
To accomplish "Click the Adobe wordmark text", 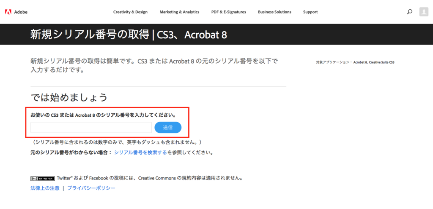I will pyautogui.click(x=21, y=12).
